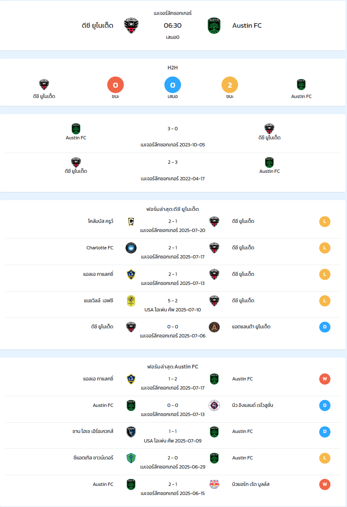Click the yellow 2 wins circle in H2H
This screenshot has height=507, width=347.
(x=230, y=85)
